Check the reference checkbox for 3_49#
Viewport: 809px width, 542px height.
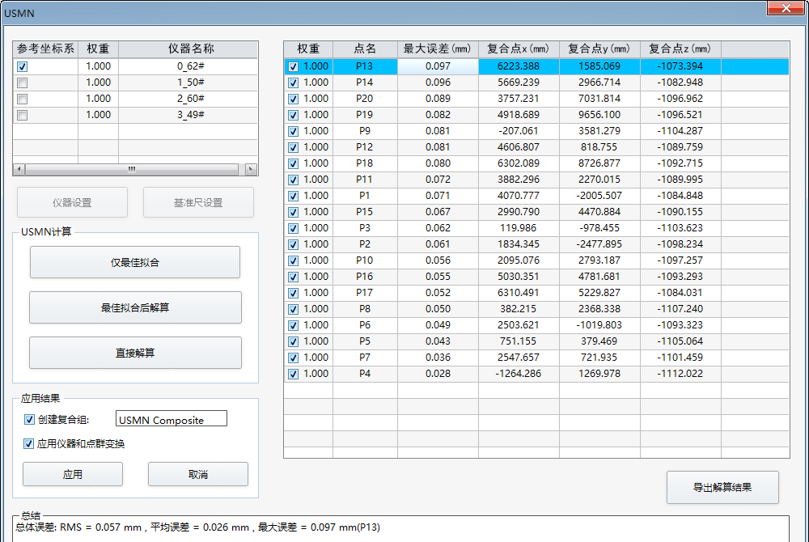point(22,116)
